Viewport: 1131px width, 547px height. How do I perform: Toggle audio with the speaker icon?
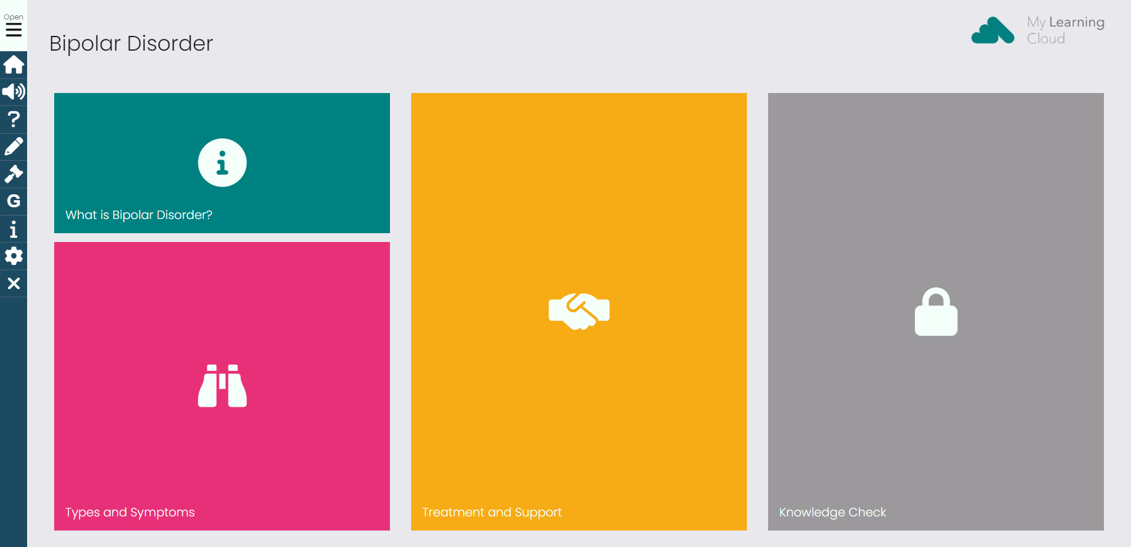[x=14, y=92]
